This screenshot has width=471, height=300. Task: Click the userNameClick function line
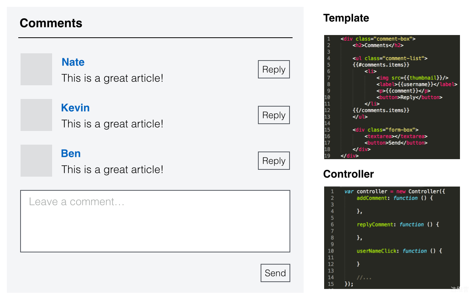[x=399, y=251]
